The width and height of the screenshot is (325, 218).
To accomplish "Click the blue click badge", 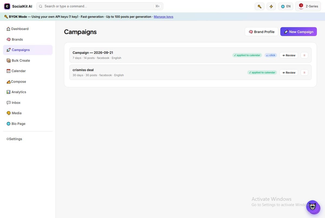I will click(271, 55).
